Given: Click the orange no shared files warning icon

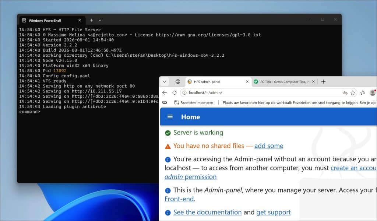Looking at the screenshot, I should 168,146.
